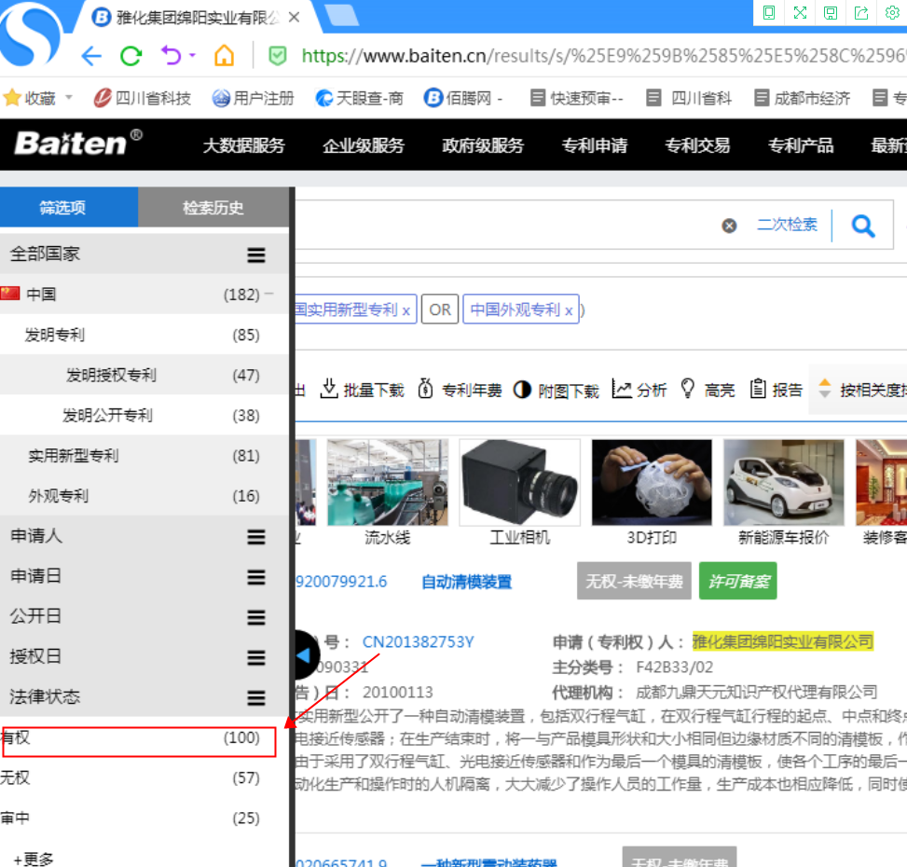Viewport: 907px width, 867px height.
Task: Select the 有权 legal status filter
Action: 138,738
